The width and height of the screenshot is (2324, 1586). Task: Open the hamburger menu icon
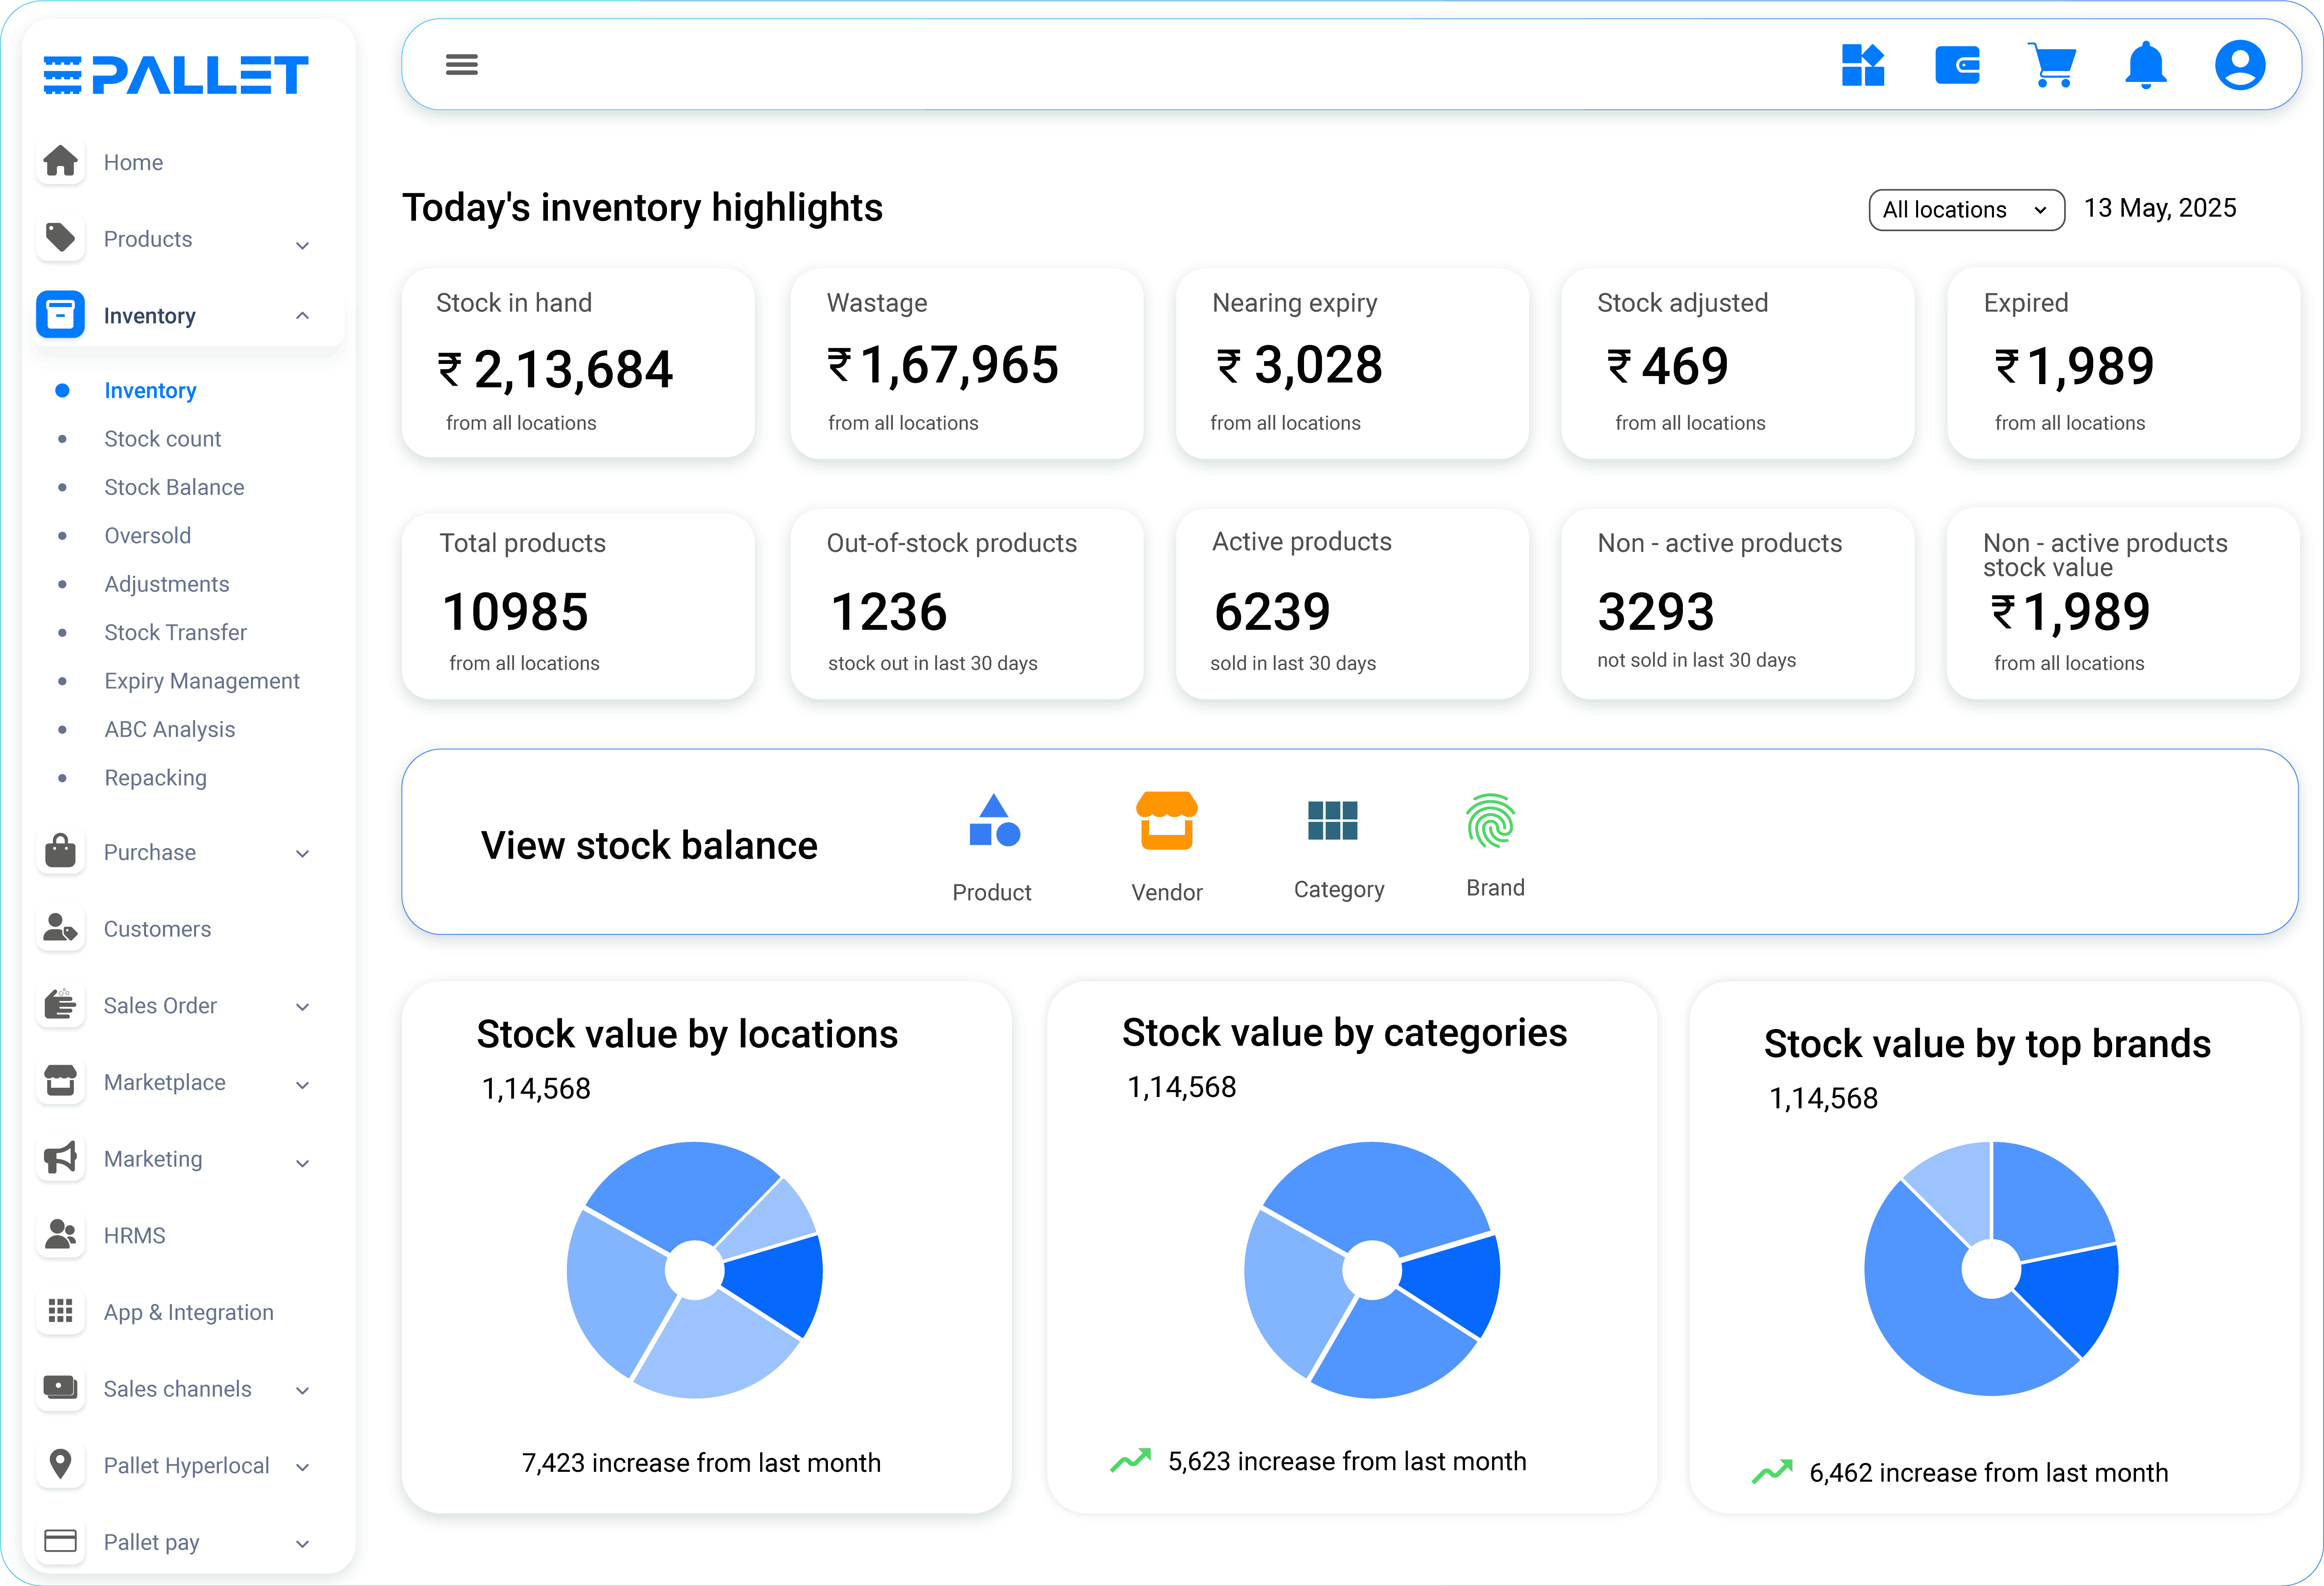click(461, 65)
